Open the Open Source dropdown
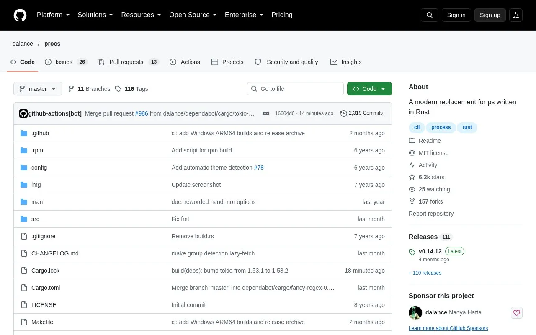 (193, 15)
